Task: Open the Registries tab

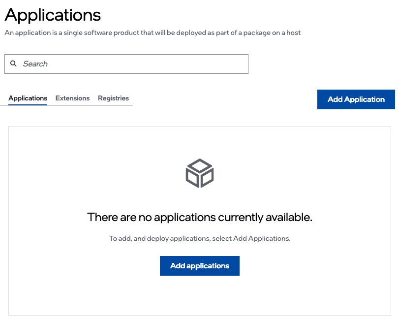Action: point(113,98)
